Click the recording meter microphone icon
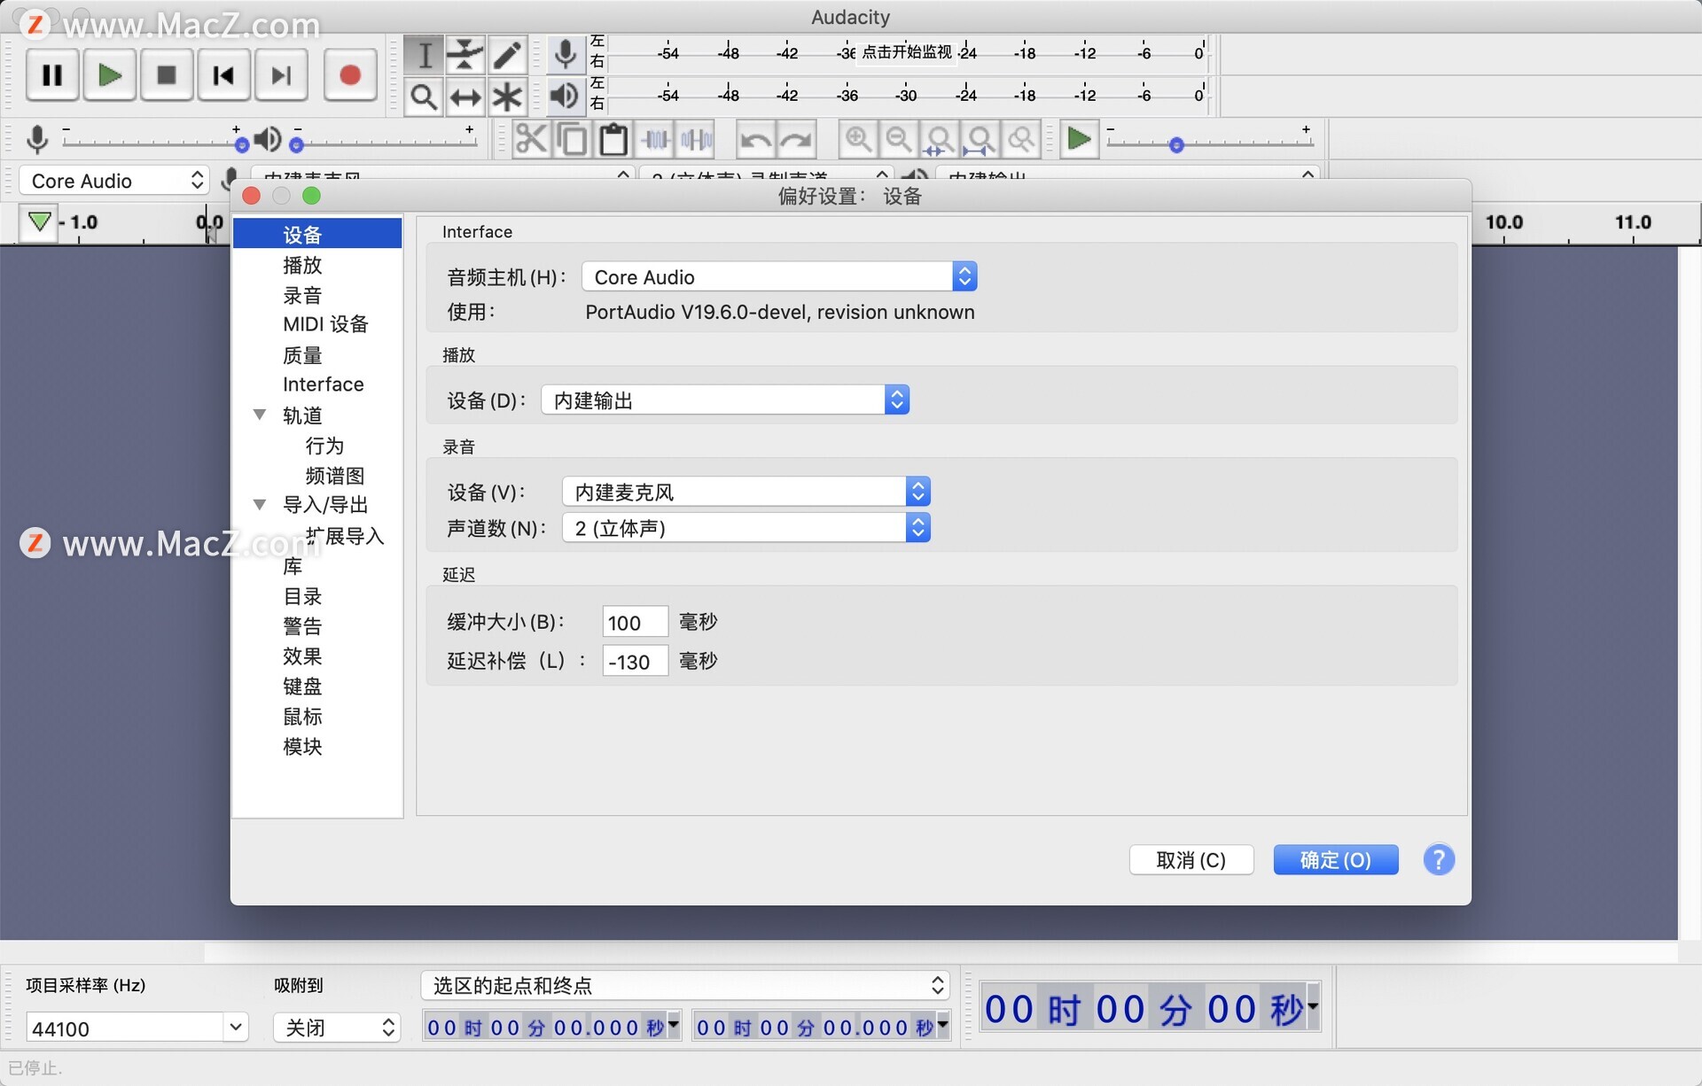The image size is (1702, 1086). click(565, 54)
